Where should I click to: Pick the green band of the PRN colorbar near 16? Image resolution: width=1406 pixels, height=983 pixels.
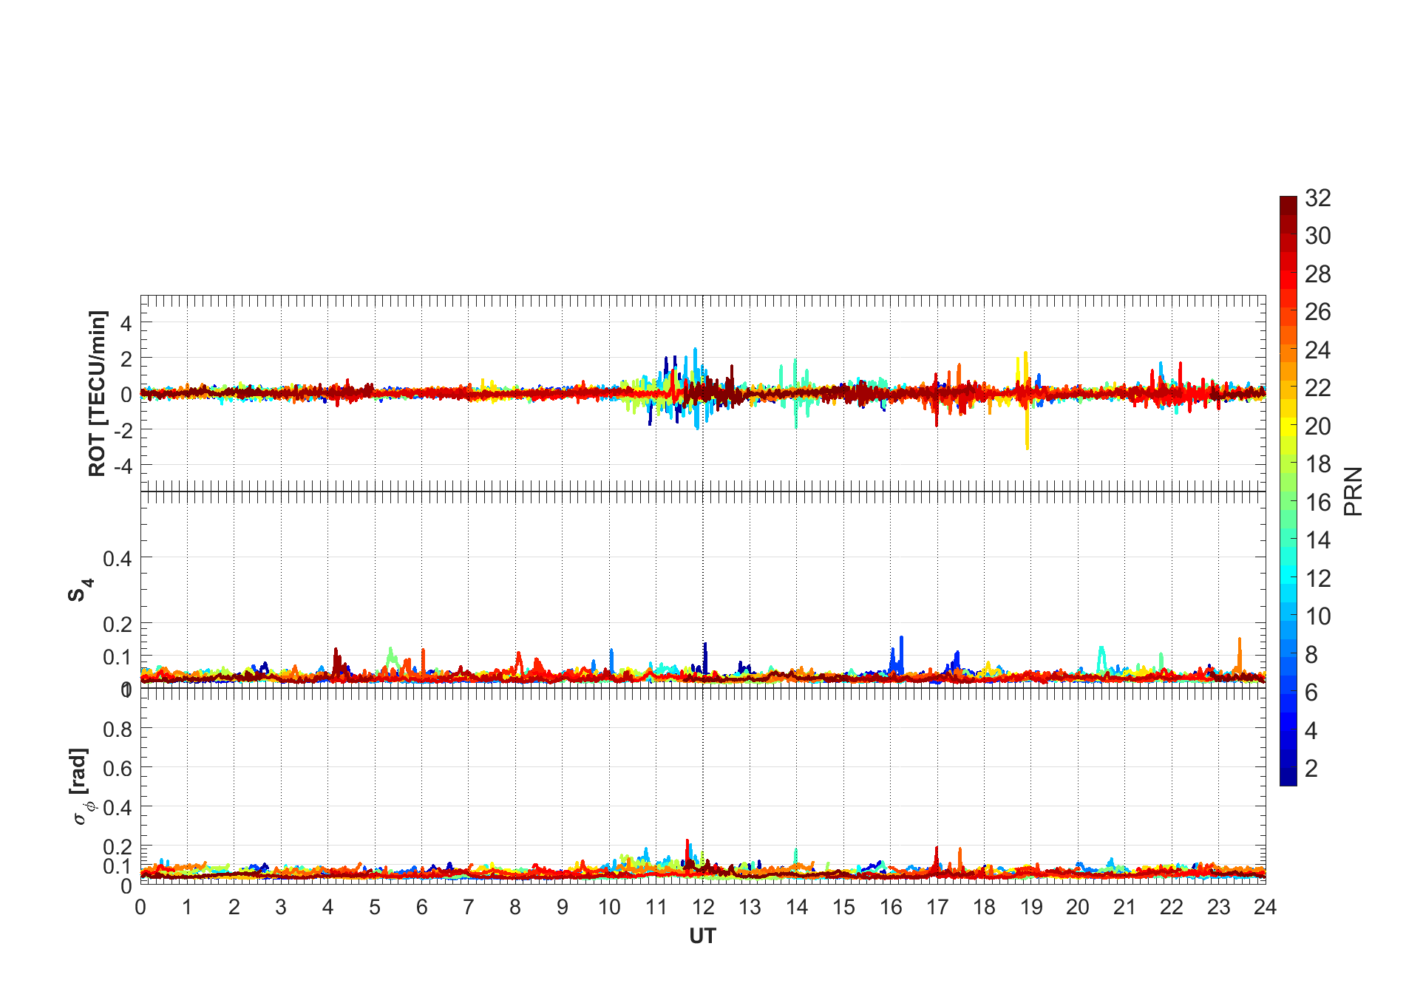tap(1288, 503)
